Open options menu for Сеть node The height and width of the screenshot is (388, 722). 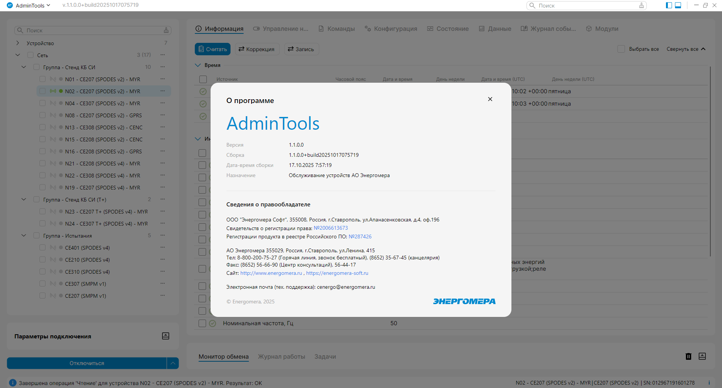[162, 55]
